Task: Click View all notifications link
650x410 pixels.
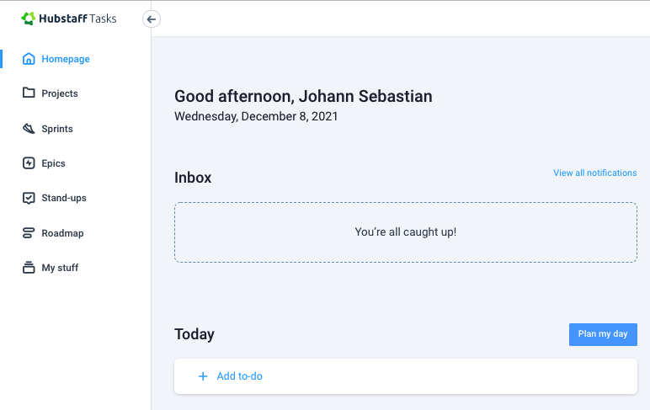Action: pos(595,173)
